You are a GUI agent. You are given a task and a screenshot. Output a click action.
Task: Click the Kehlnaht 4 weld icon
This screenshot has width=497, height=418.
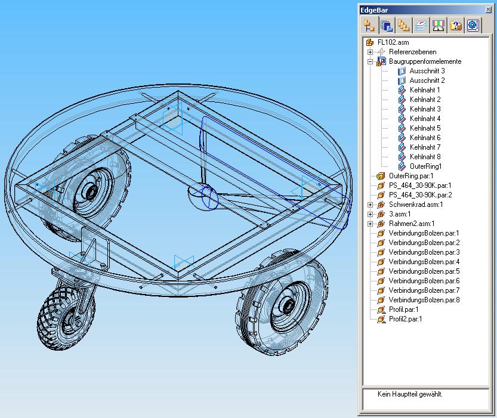click(402, 119)
